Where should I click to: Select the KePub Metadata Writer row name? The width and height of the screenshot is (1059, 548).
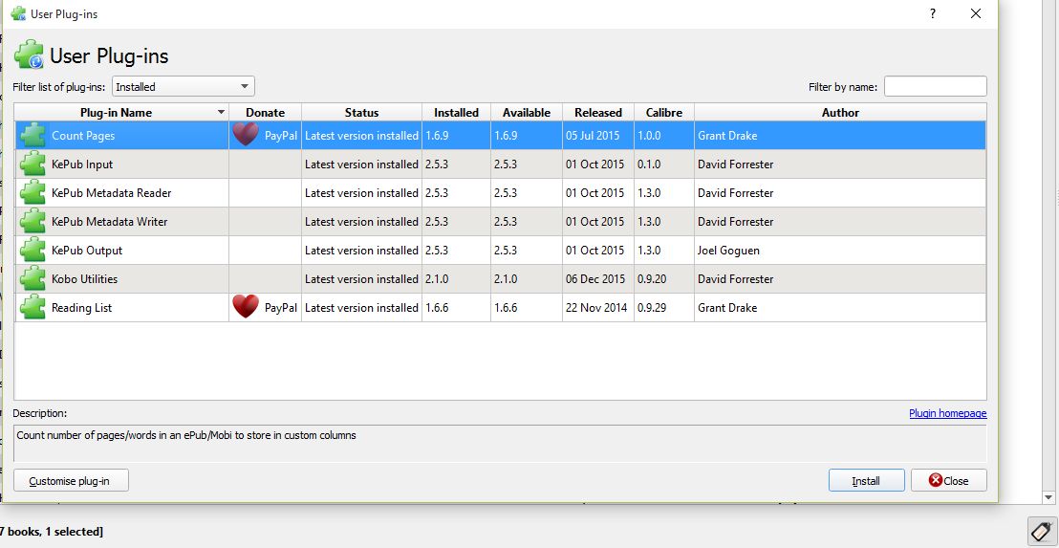point(109,221)
